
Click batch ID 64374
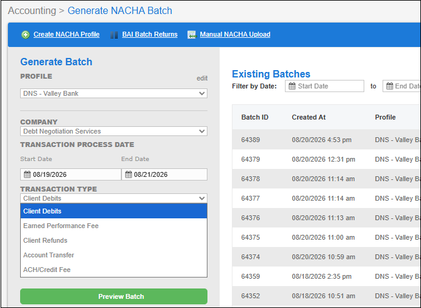point(251,257)
